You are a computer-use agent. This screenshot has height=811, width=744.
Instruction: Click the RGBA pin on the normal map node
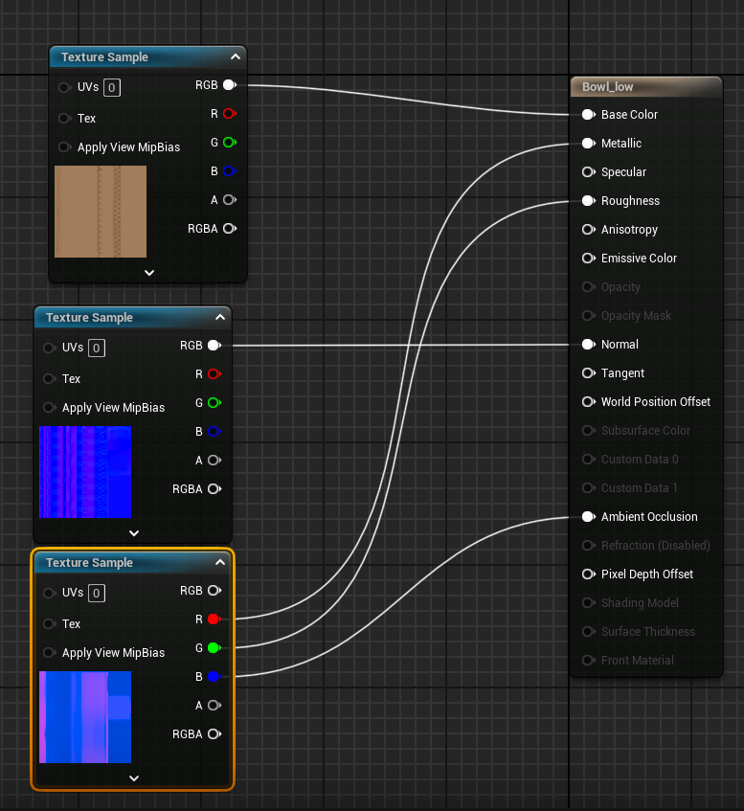(x=214, y=488)
